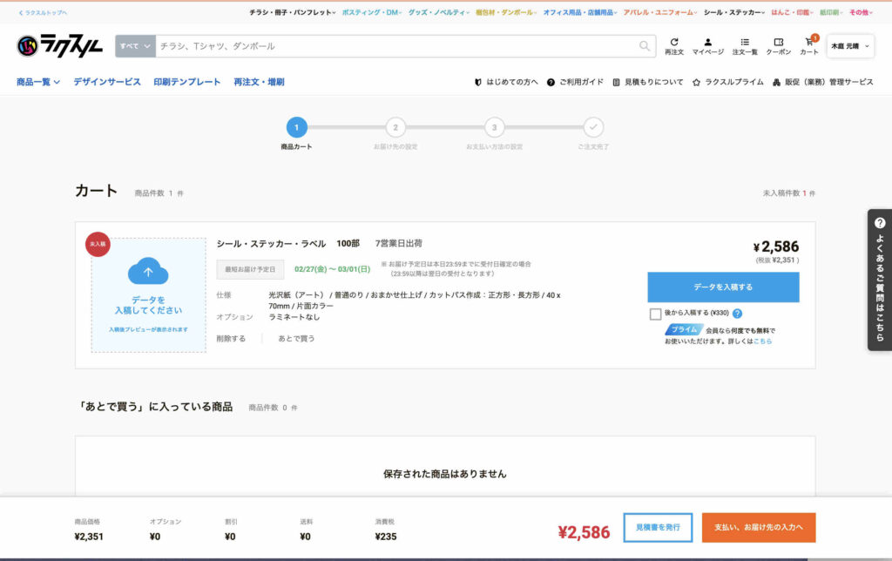
Task: Open the user account name dropdown
Action: pyautogui.click(x=850, y=46)
